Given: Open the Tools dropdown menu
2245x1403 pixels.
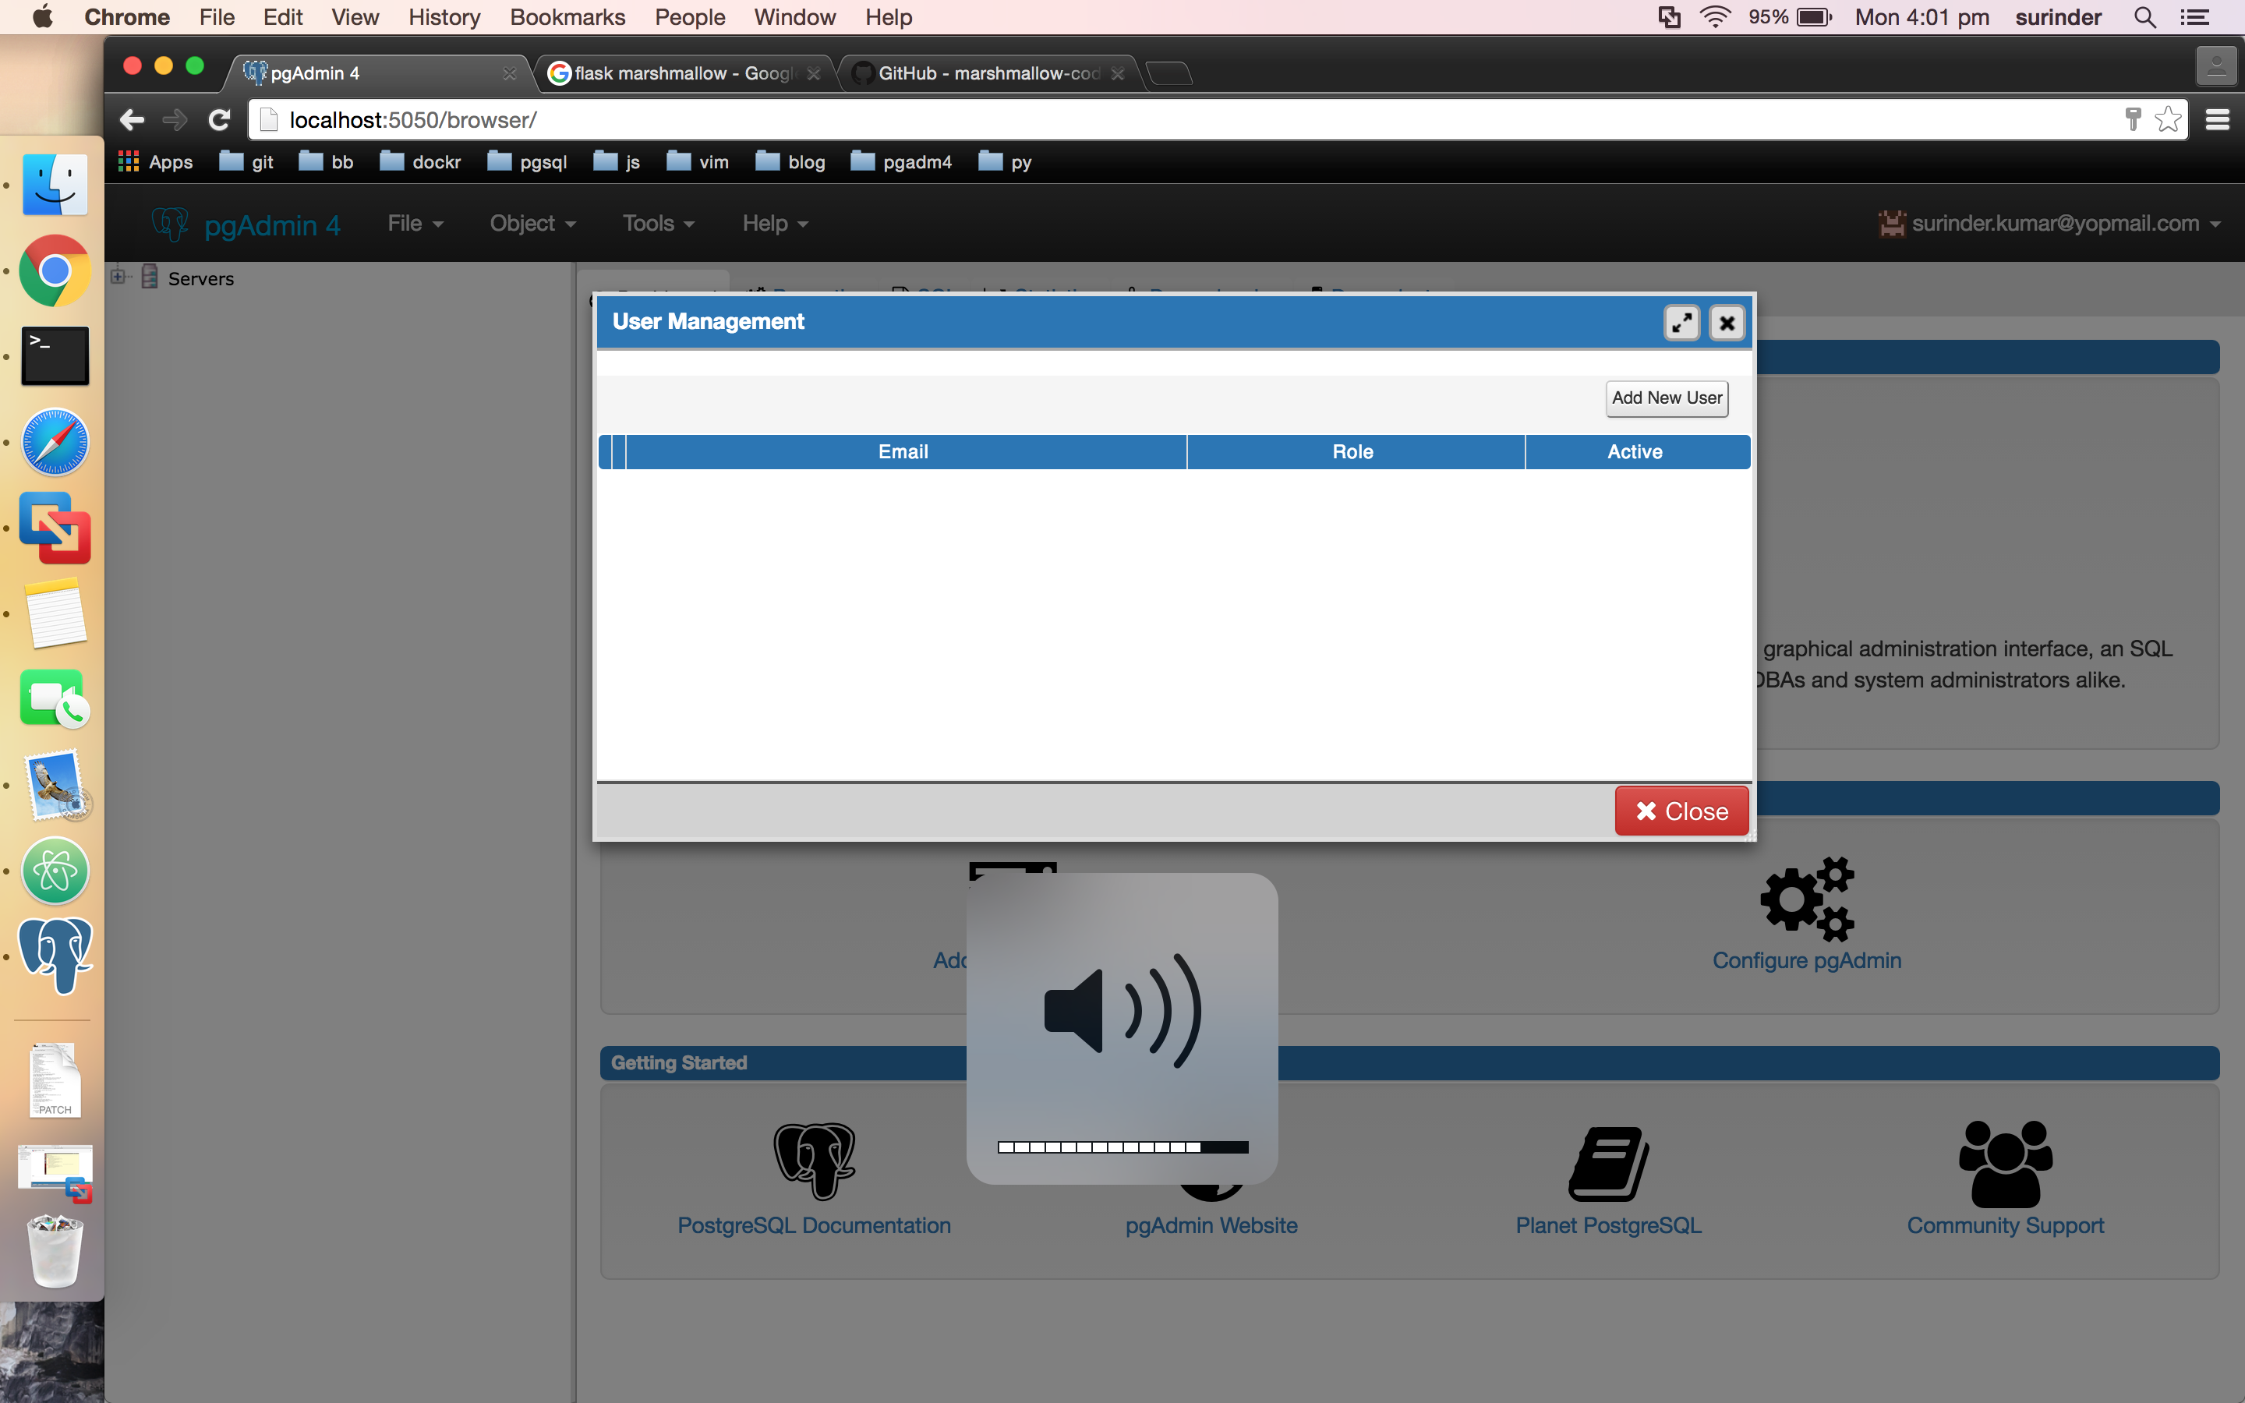Looking at the screenshot, I should tap(658, 224).
